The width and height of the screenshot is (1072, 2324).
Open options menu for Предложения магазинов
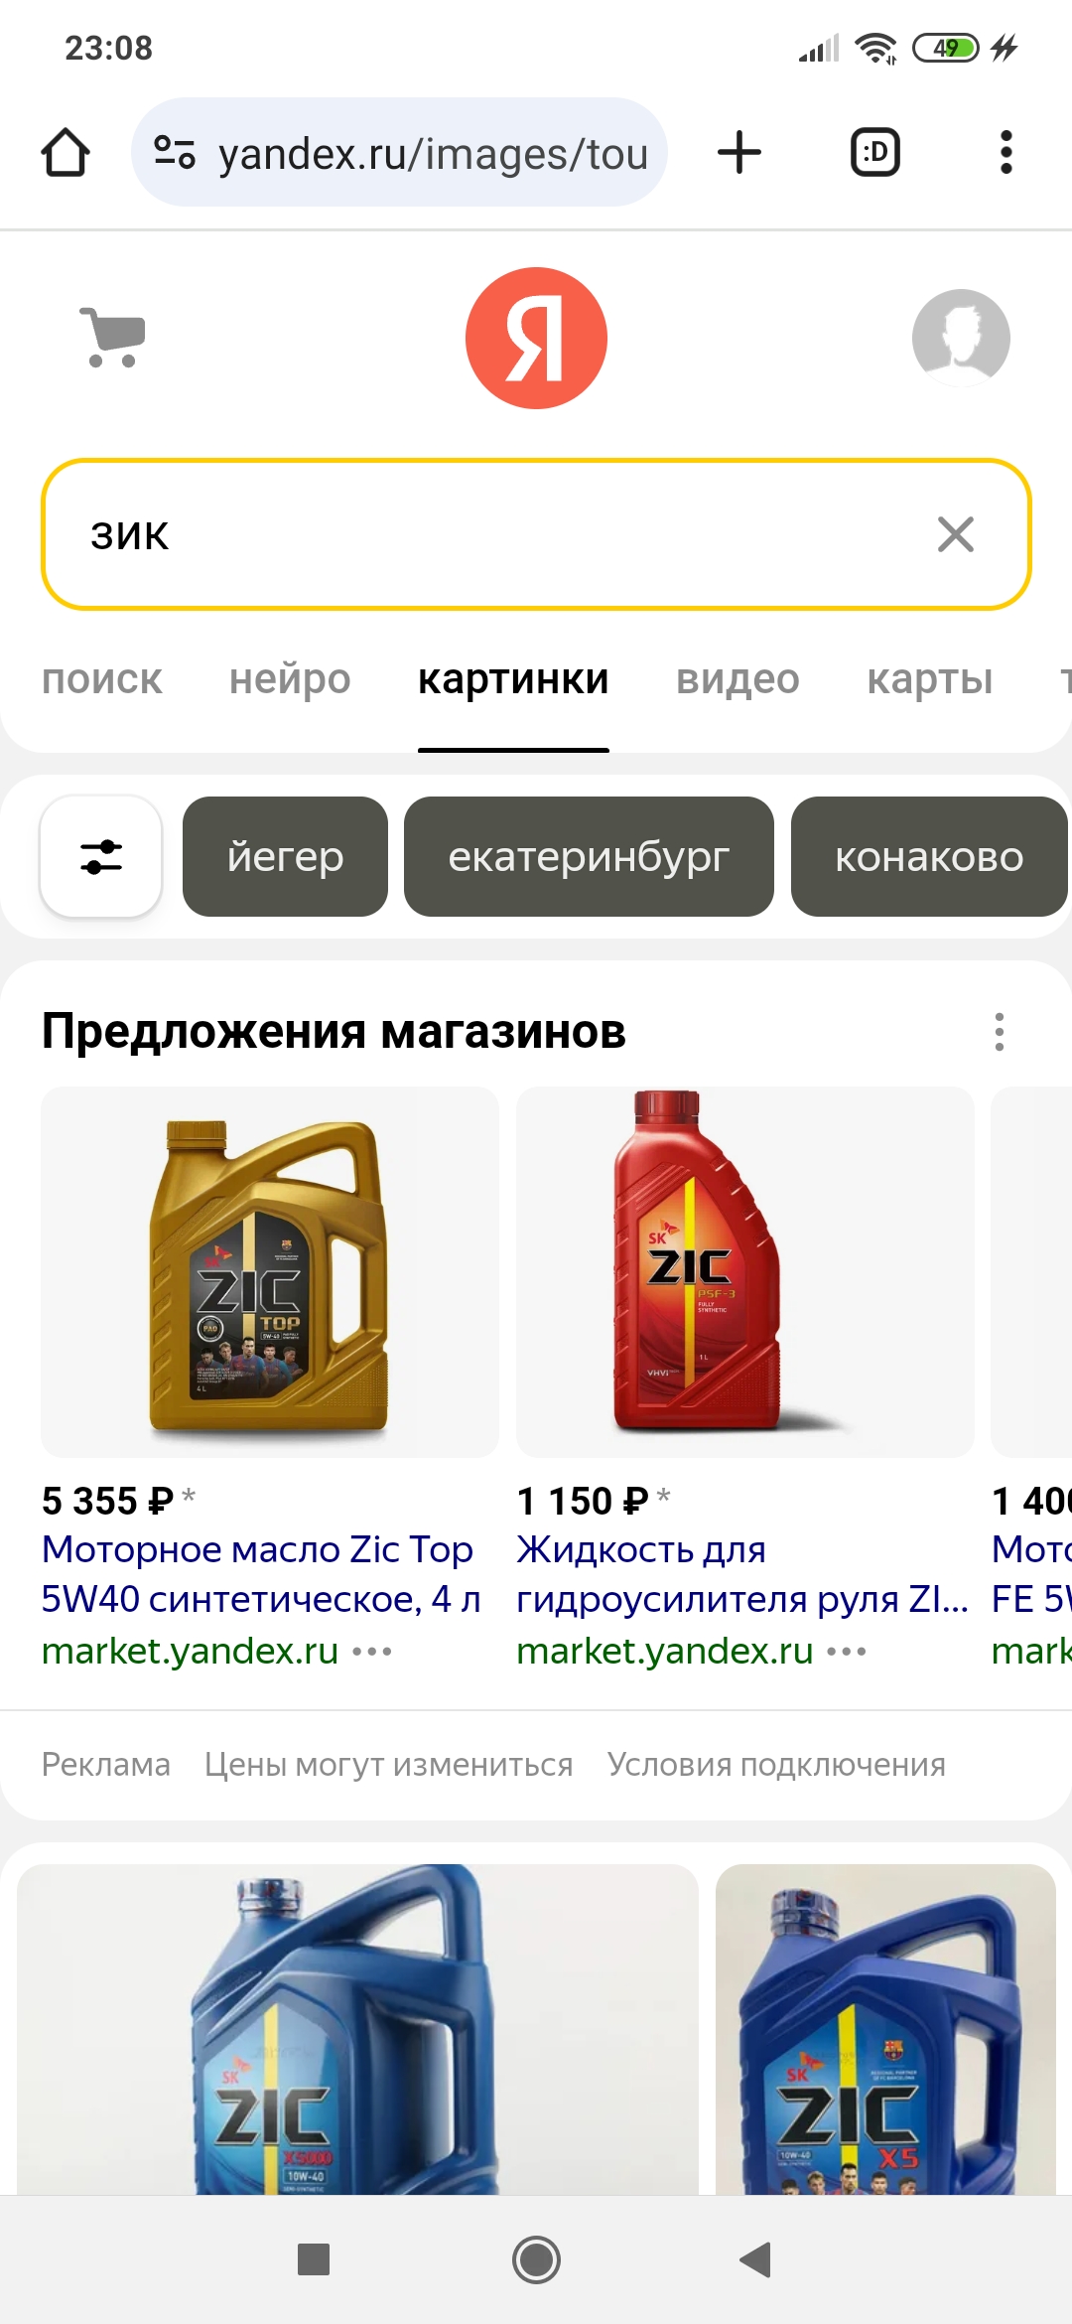(x=1000, y=1032)
